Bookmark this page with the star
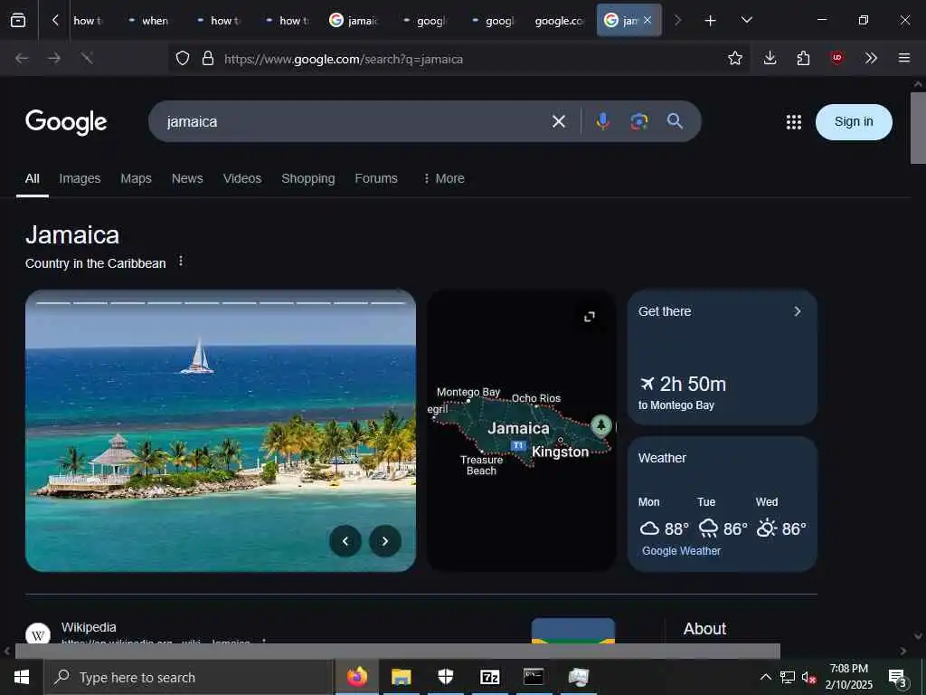Viewport: 926px width, 695px height. tap(734, 58)
